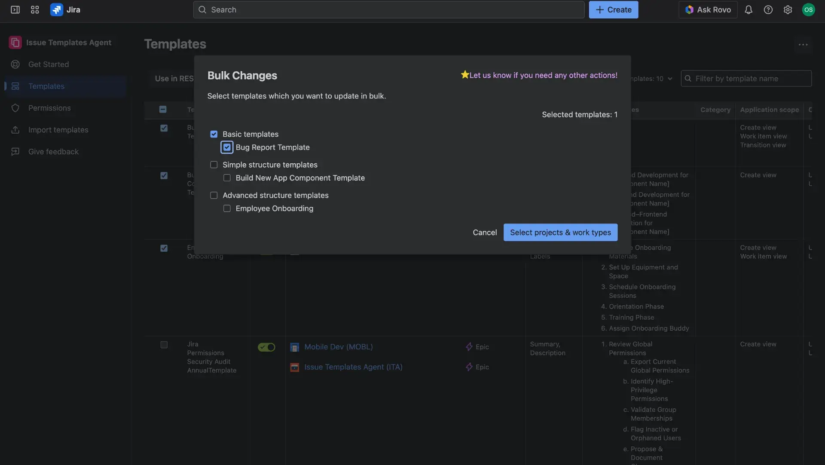This screenshot has height=465, width=825.
Task: Open the help question mark icon
Action: [x=768, y=9]
